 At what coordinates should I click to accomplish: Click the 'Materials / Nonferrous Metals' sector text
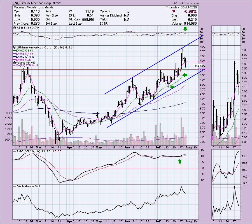click(x=33, y=7)
